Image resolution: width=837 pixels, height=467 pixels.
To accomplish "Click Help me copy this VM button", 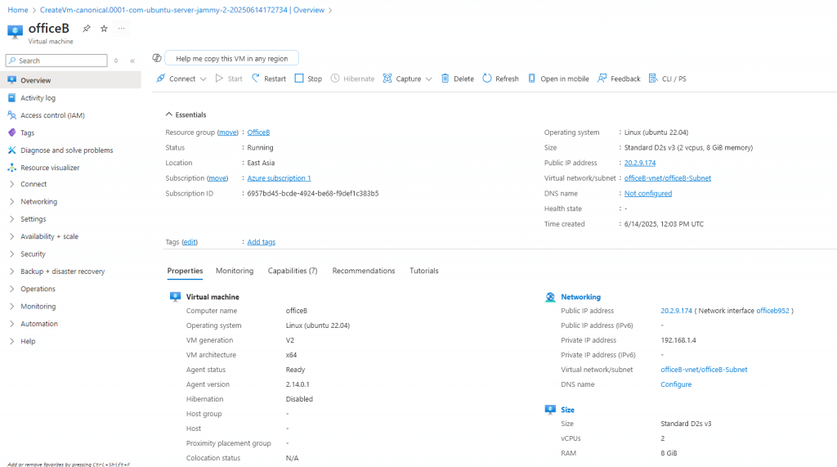I will 231,58.
